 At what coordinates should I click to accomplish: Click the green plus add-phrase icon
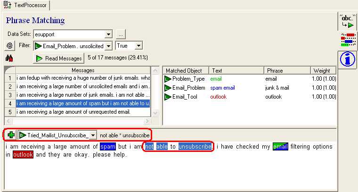coord(11,135)
